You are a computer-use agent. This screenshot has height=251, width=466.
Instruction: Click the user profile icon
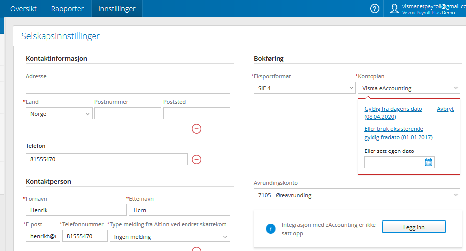(394, 9)
